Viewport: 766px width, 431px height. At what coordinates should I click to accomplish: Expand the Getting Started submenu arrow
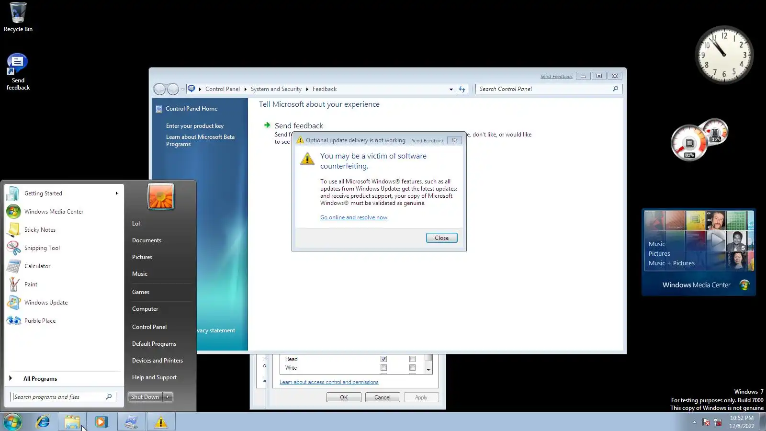[116, 193]
